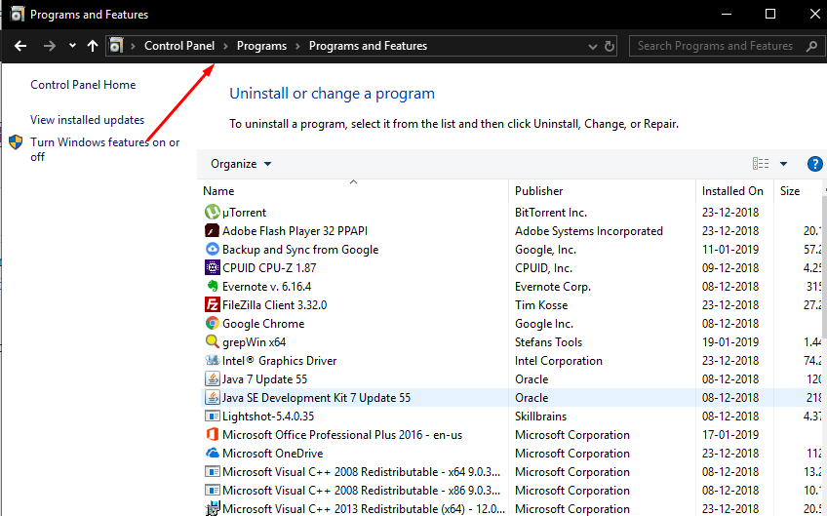
Task: Select the Adobe Flash Player icon
Action: pyautogui.click(x=212, y=230)
